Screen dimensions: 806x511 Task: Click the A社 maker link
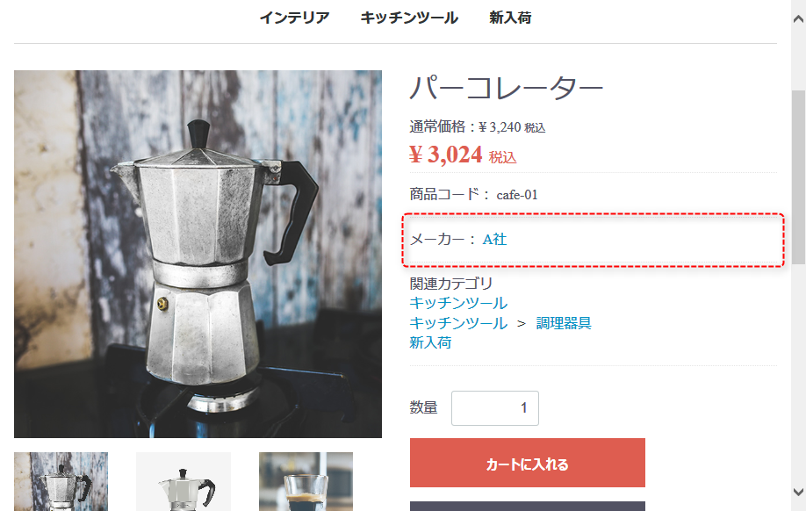[494, 240]
